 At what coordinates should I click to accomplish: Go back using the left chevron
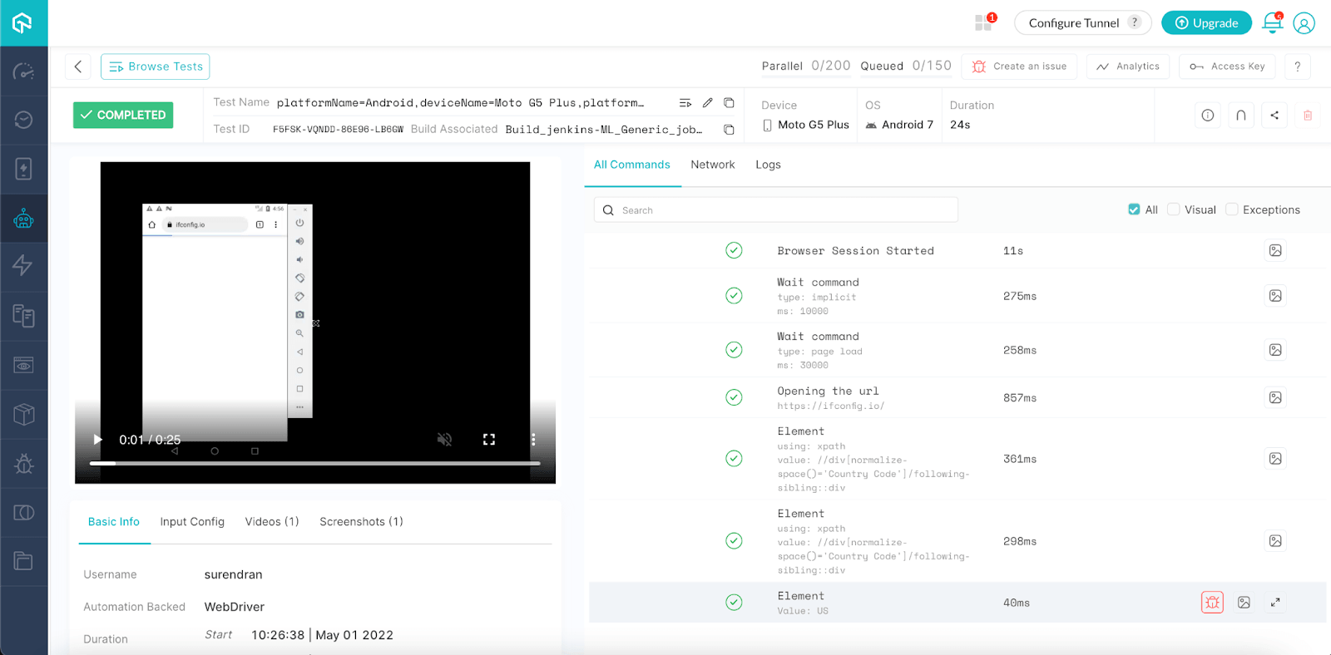[78, 66]
